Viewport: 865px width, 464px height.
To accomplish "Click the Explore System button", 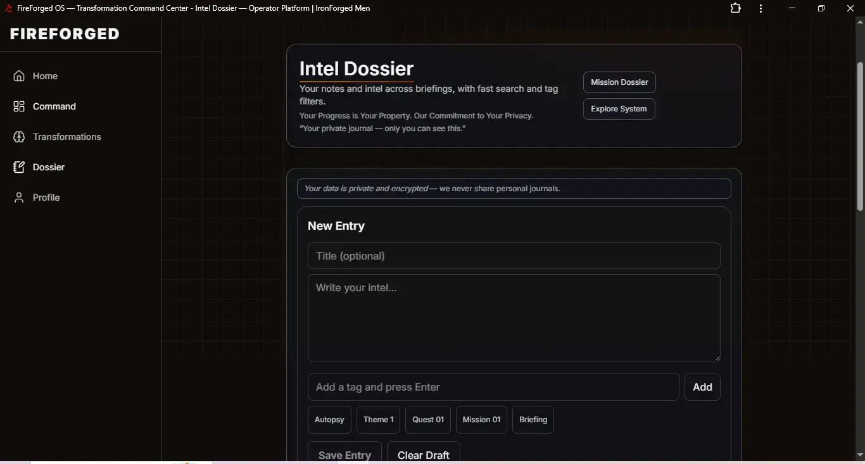I will pos(618,109).
